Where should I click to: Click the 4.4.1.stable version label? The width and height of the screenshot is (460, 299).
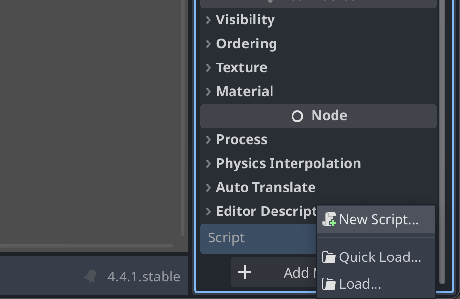point(144,277)
